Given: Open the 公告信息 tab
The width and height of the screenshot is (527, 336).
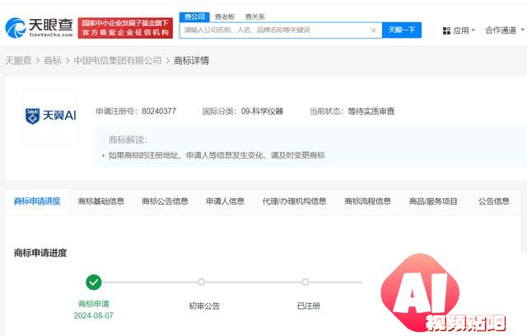Looking at the screenshot, I should tap(494, 201).
